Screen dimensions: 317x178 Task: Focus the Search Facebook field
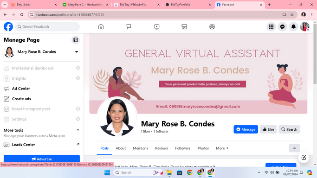(x=47, y=26)
